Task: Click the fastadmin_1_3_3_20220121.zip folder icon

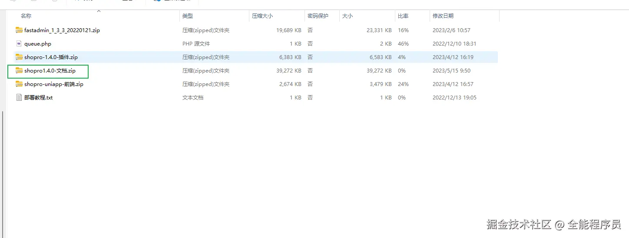Action: (19, 30)
